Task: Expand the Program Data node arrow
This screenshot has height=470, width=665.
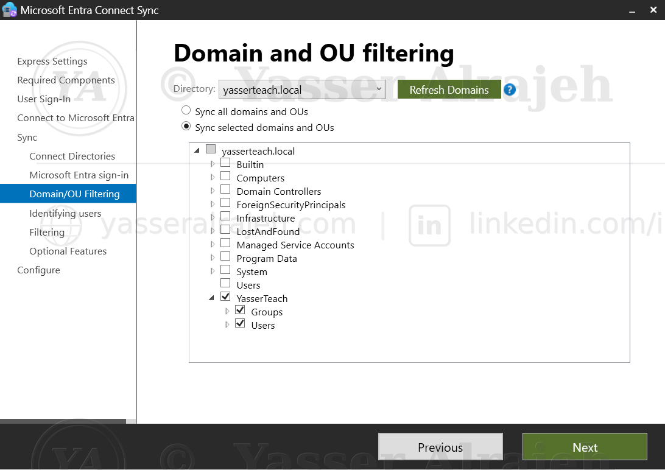Action: click(x=213, y=258)
